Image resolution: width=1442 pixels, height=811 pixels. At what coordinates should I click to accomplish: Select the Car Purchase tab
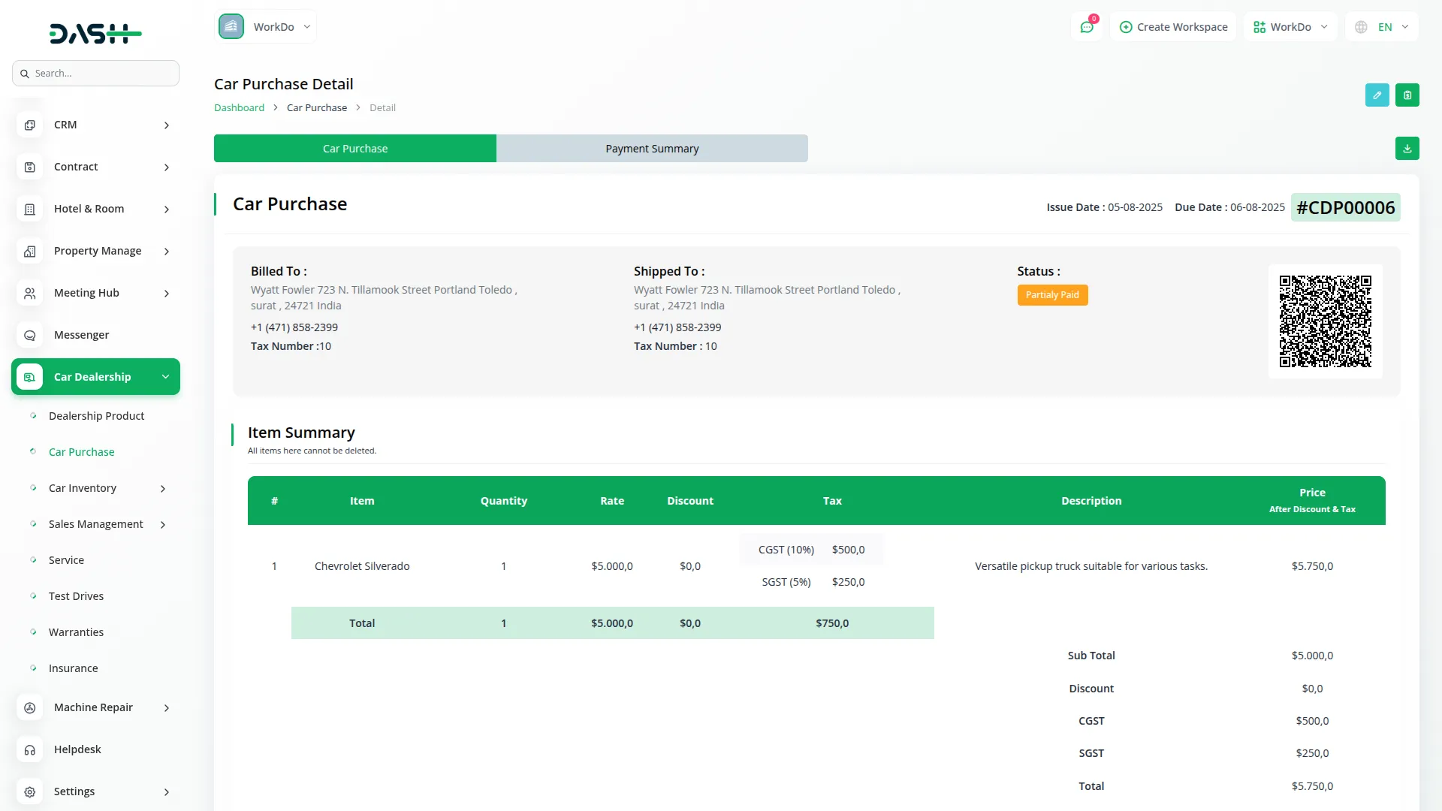coord(355,149)
